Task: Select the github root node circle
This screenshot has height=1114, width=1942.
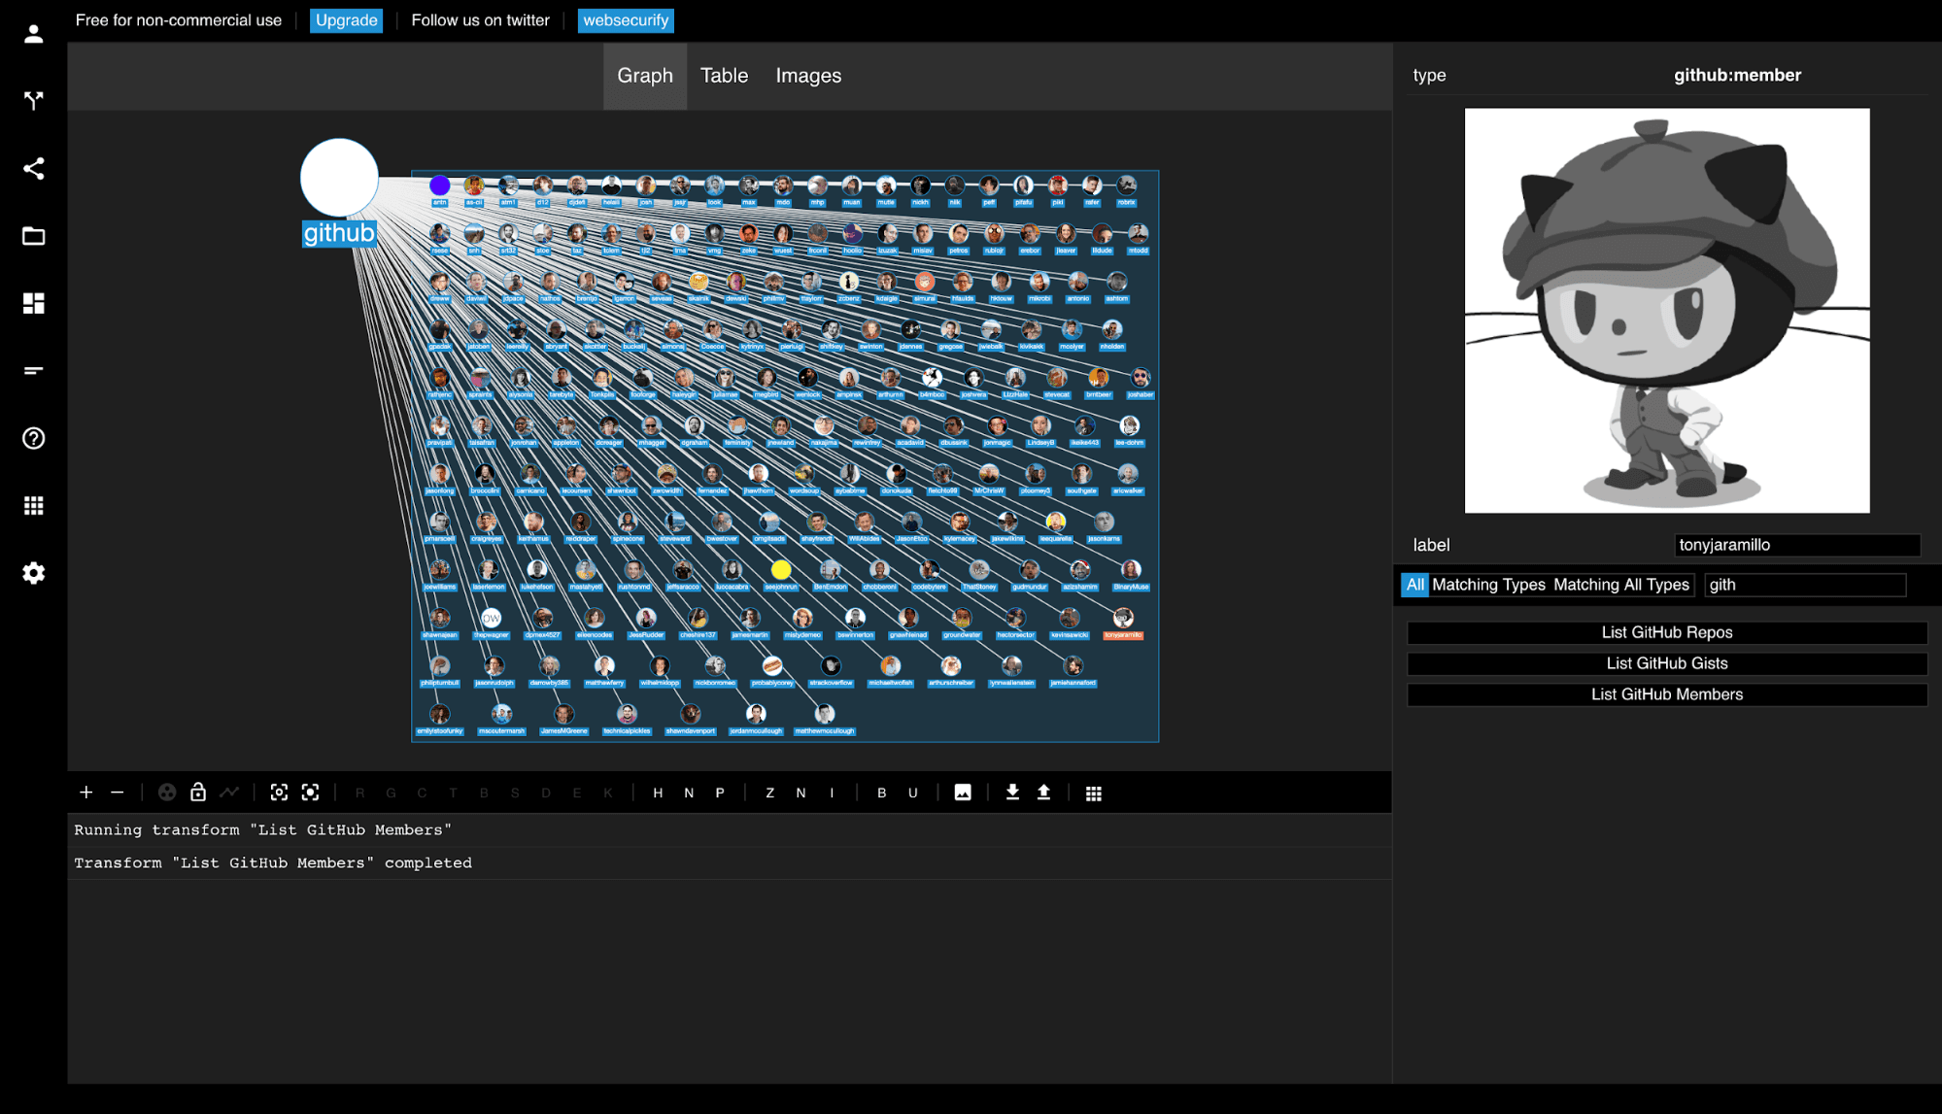Action: tap(339, 178)
